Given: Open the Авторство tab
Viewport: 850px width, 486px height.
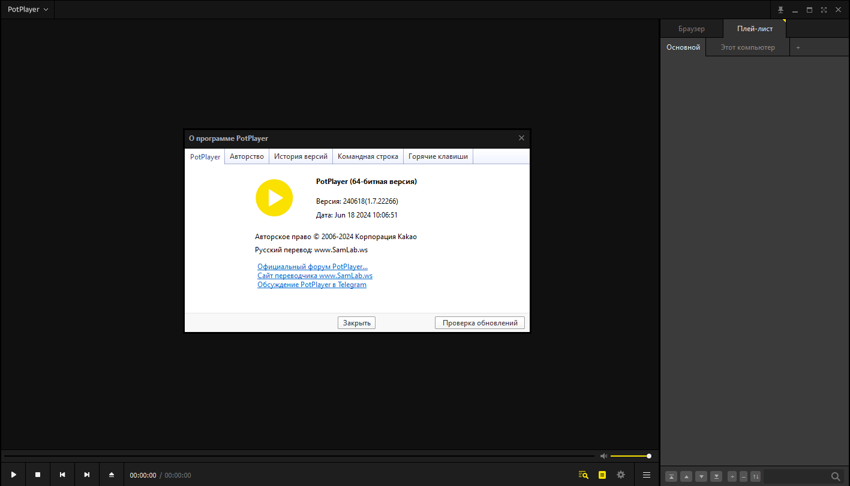Looking at the screenshot, I should 247,156.
